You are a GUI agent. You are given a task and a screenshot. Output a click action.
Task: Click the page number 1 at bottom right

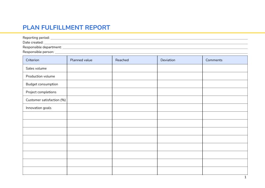click(245, 178)
